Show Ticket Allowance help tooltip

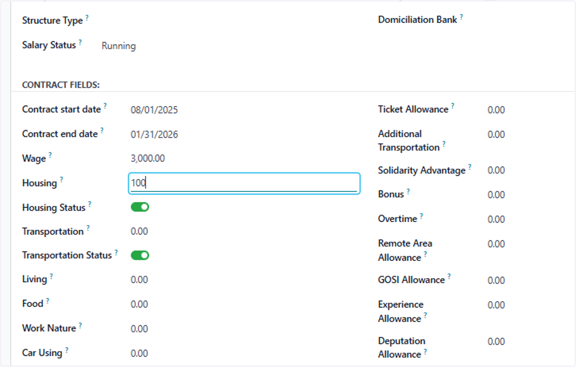(x=452, y=107)
